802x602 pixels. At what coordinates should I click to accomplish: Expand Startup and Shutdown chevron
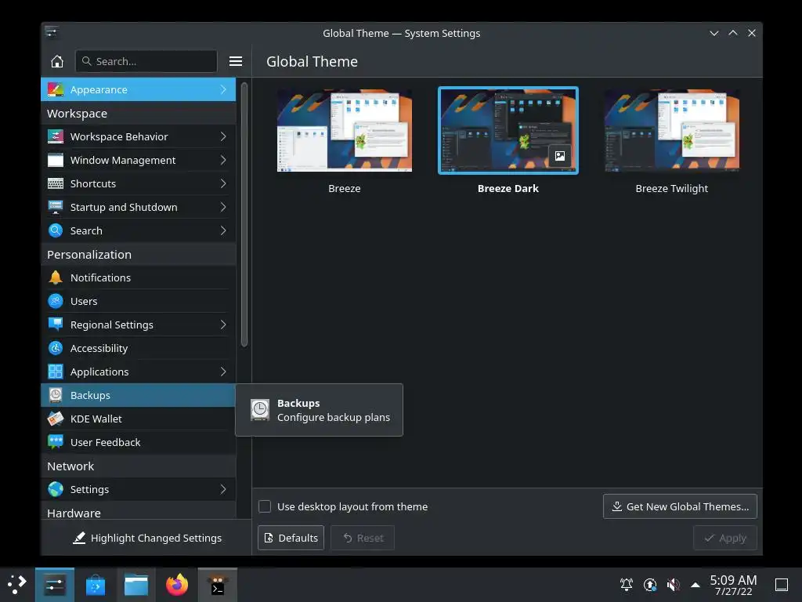pyautogui.click(x=223, y=207)
